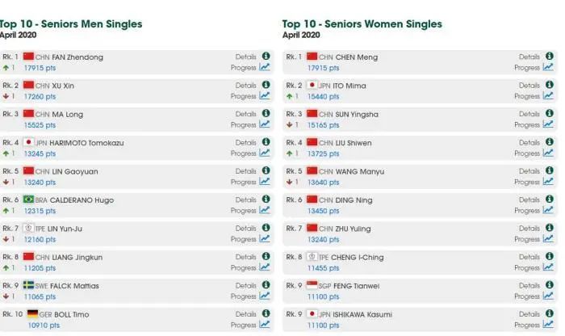565x336 pixels.
Task: Open Details info icon for FAN Zhendong
Action: (266, 56)
